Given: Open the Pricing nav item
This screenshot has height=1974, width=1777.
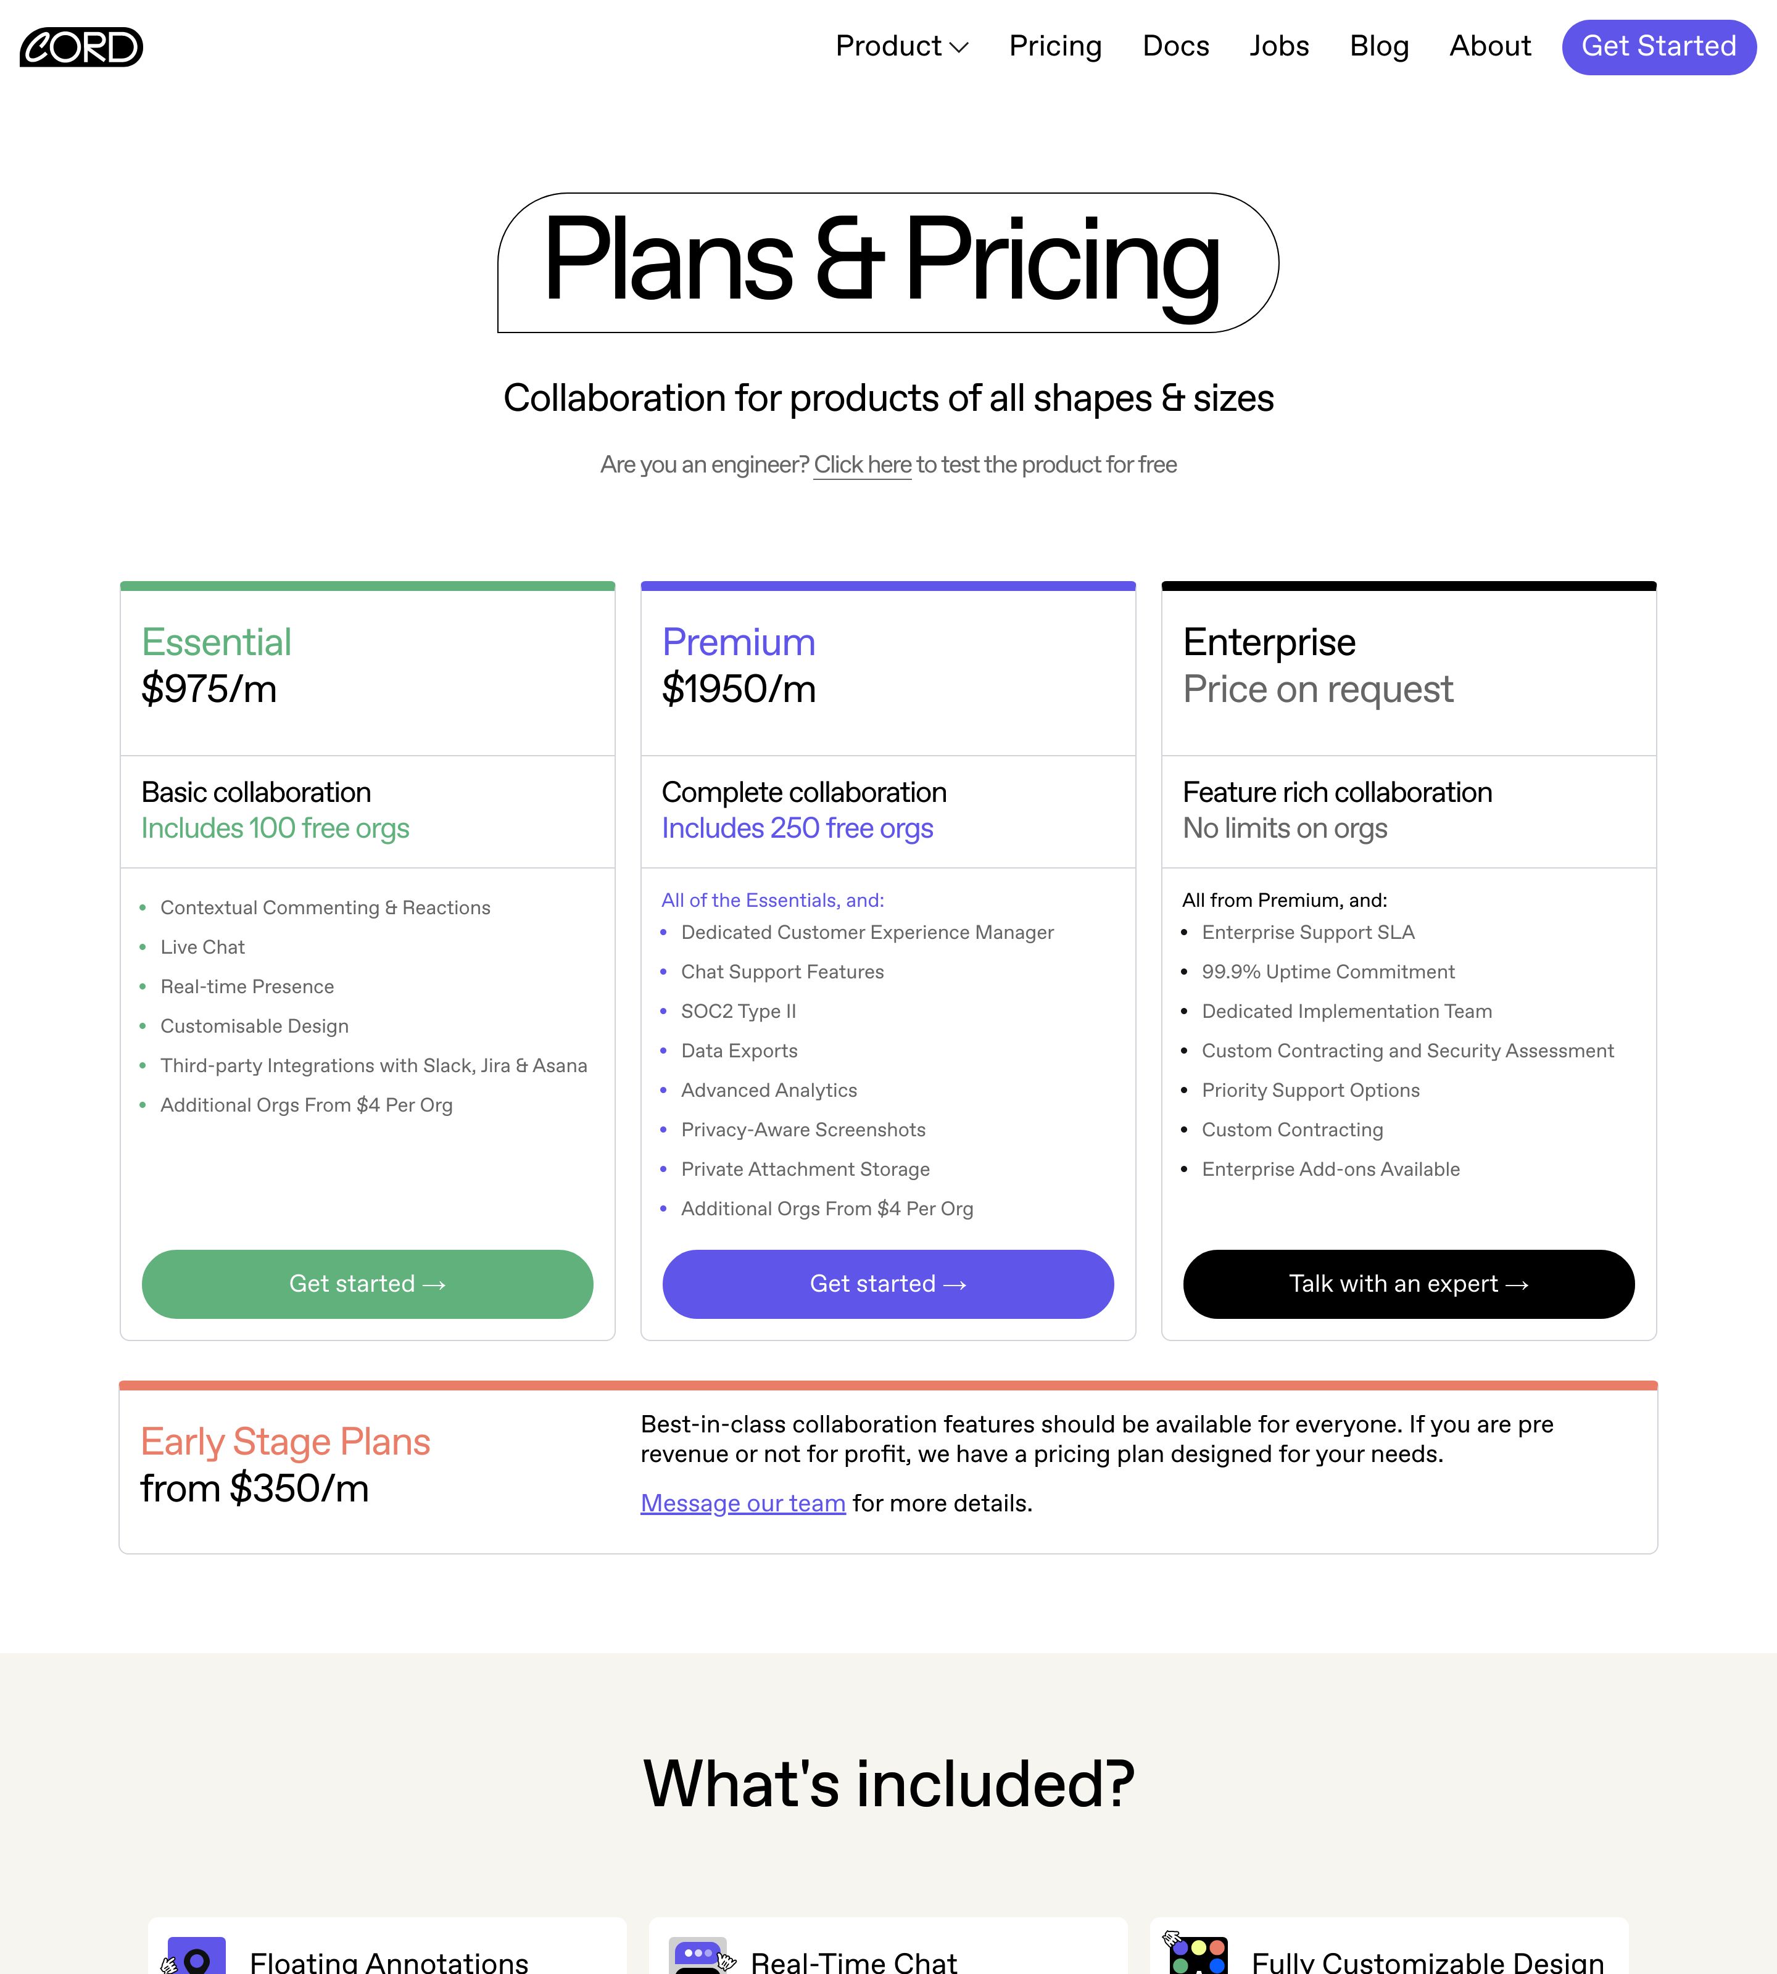Looking at the screenshot, I should coord(1054,46).
